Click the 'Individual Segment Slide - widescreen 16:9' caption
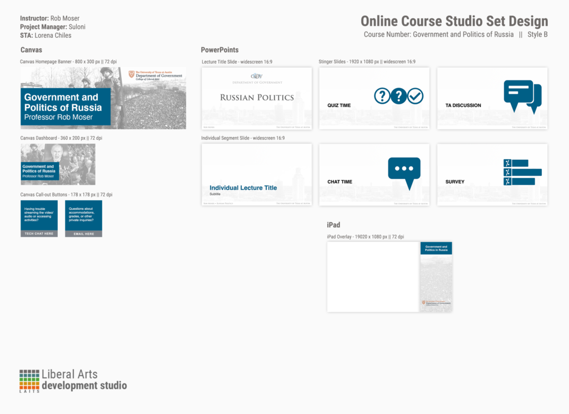The image size is (569, 414). click(243, 138)
